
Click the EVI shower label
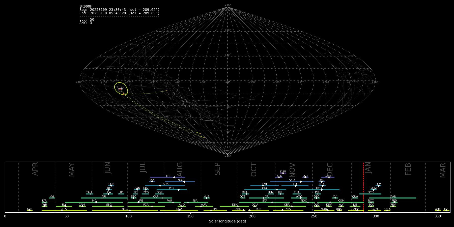[x=446, y=209]
